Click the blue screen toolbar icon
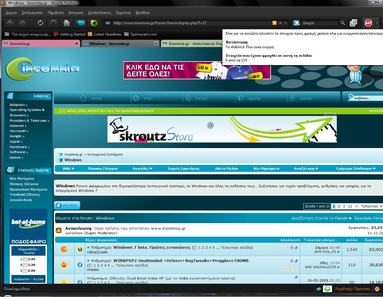Viewport: 383px width, 297px height. click(80, 23)
